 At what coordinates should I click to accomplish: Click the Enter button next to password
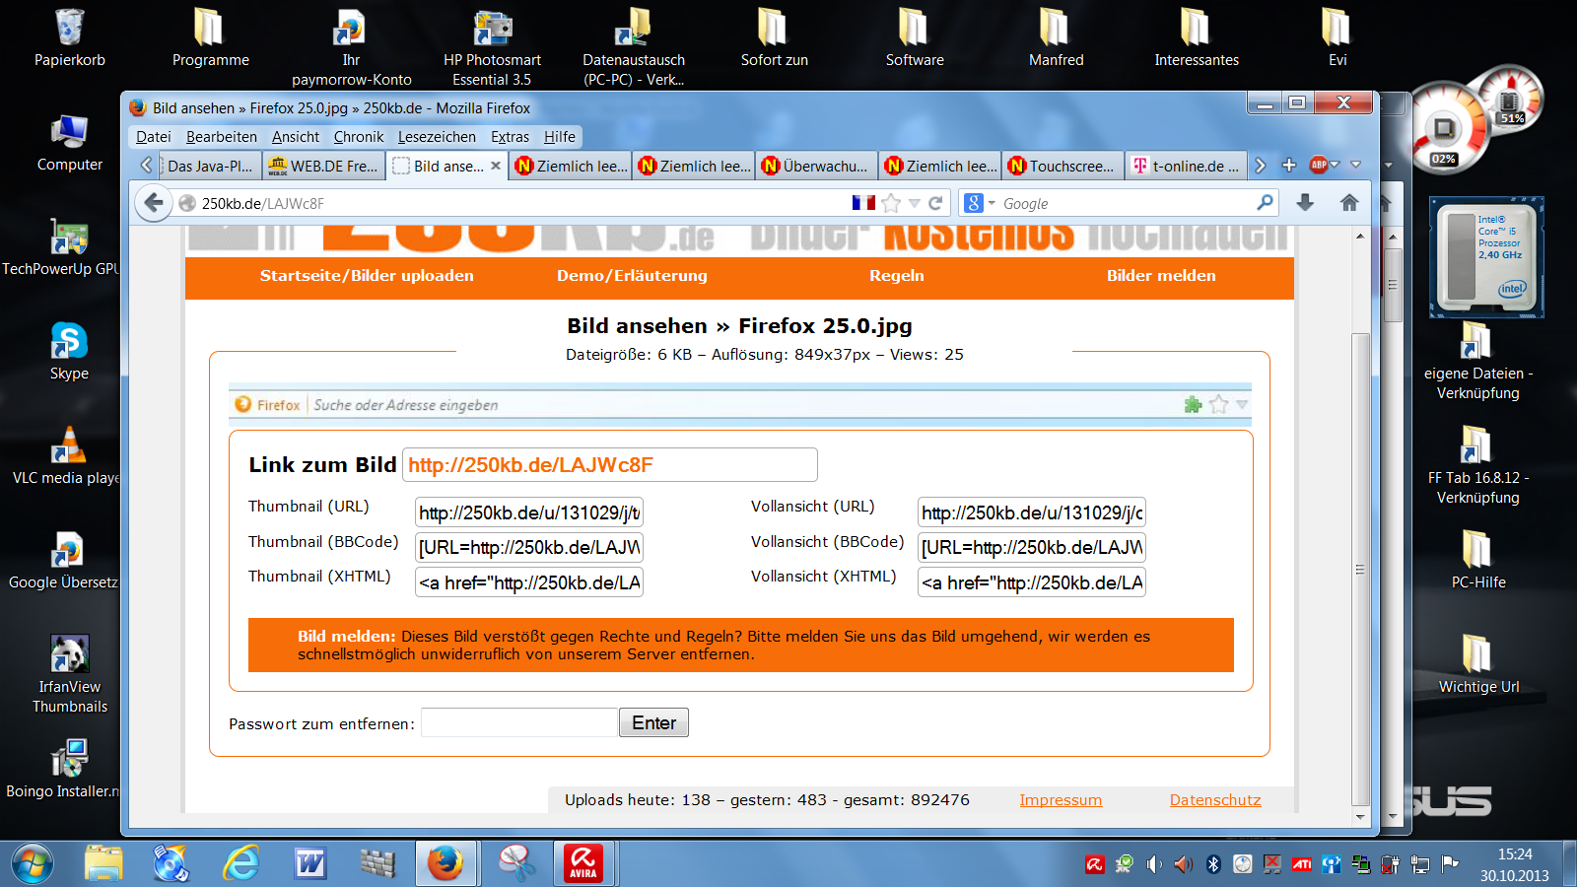point(653,722)
